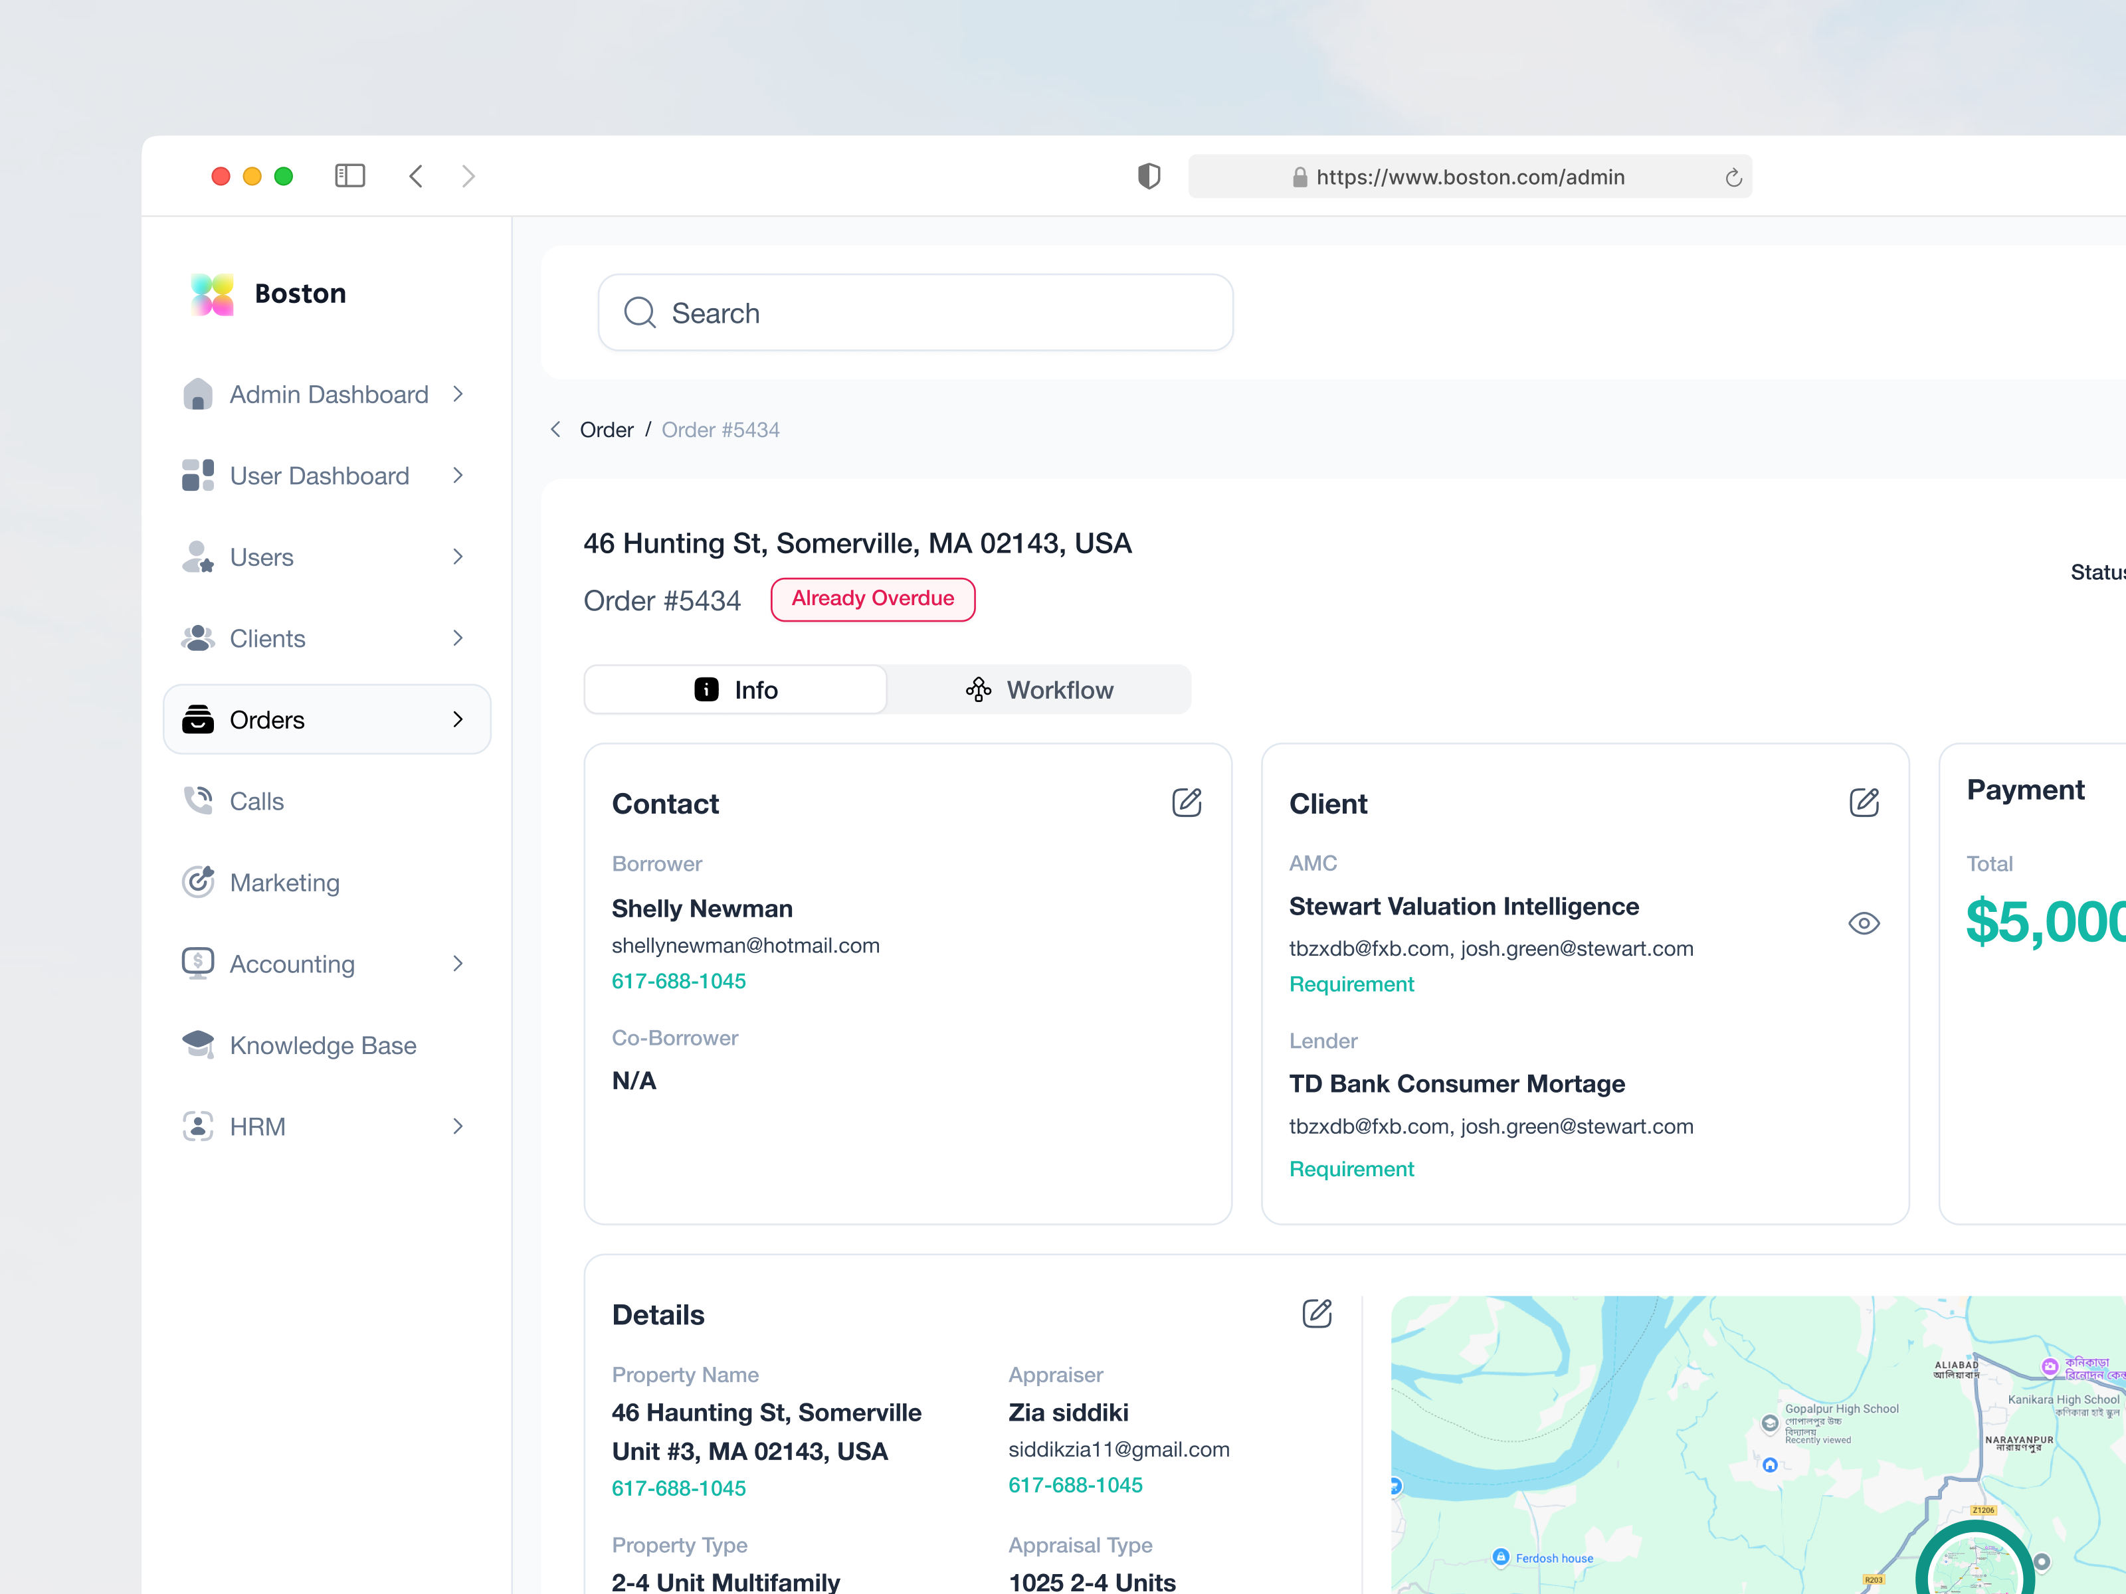The height and width of the screenshot is (1594, 2126).
Task: Expand the Admin Dashboard chevron
Action: click(x=458, y=394)
